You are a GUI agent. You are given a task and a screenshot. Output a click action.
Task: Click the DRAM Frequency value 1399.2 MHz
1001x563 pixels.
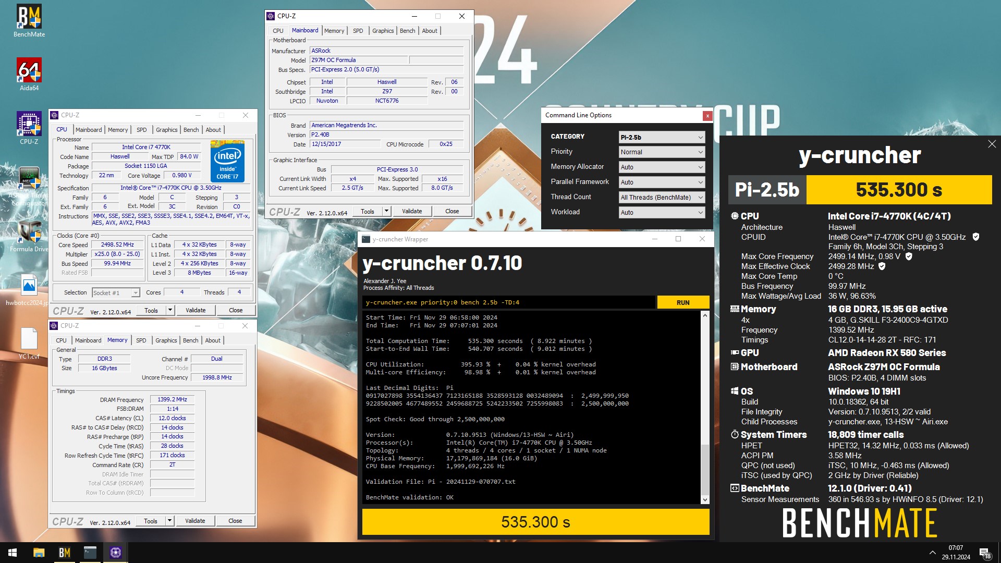point(173,399)
